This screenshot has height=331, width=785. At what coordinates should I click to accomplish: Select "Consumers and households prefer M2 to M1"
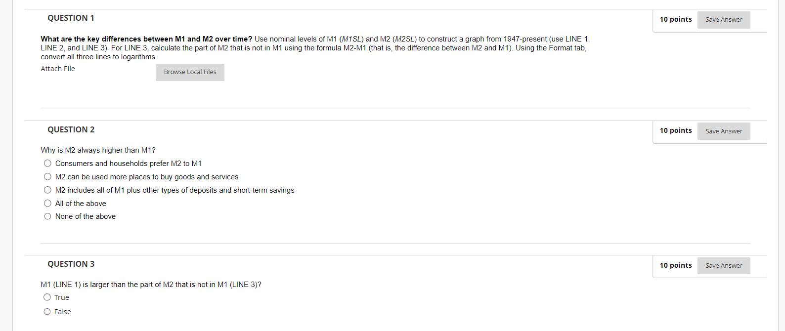(47, 163)
